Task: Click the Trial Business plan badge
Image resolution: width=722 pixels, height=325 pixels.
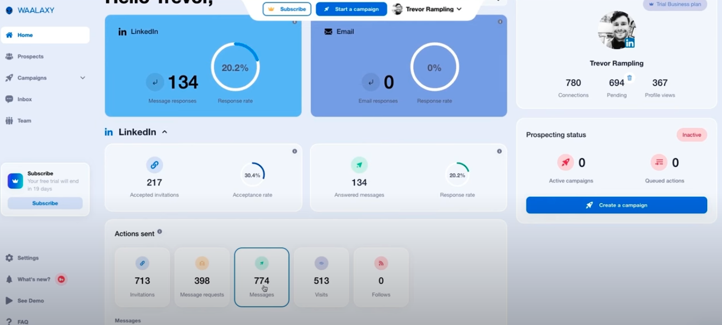Action: tap(675, 4)
